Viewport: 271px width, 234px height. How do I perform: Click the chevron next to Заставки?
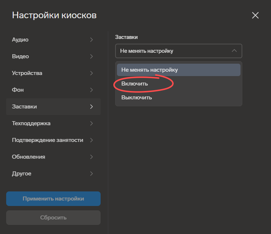point(92,107)
